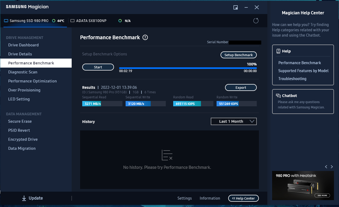Image resolution: width=339 pixels, height=207 pixels.
Task: Click the Setup Benchmark Options label
Action: click(104, 54)
